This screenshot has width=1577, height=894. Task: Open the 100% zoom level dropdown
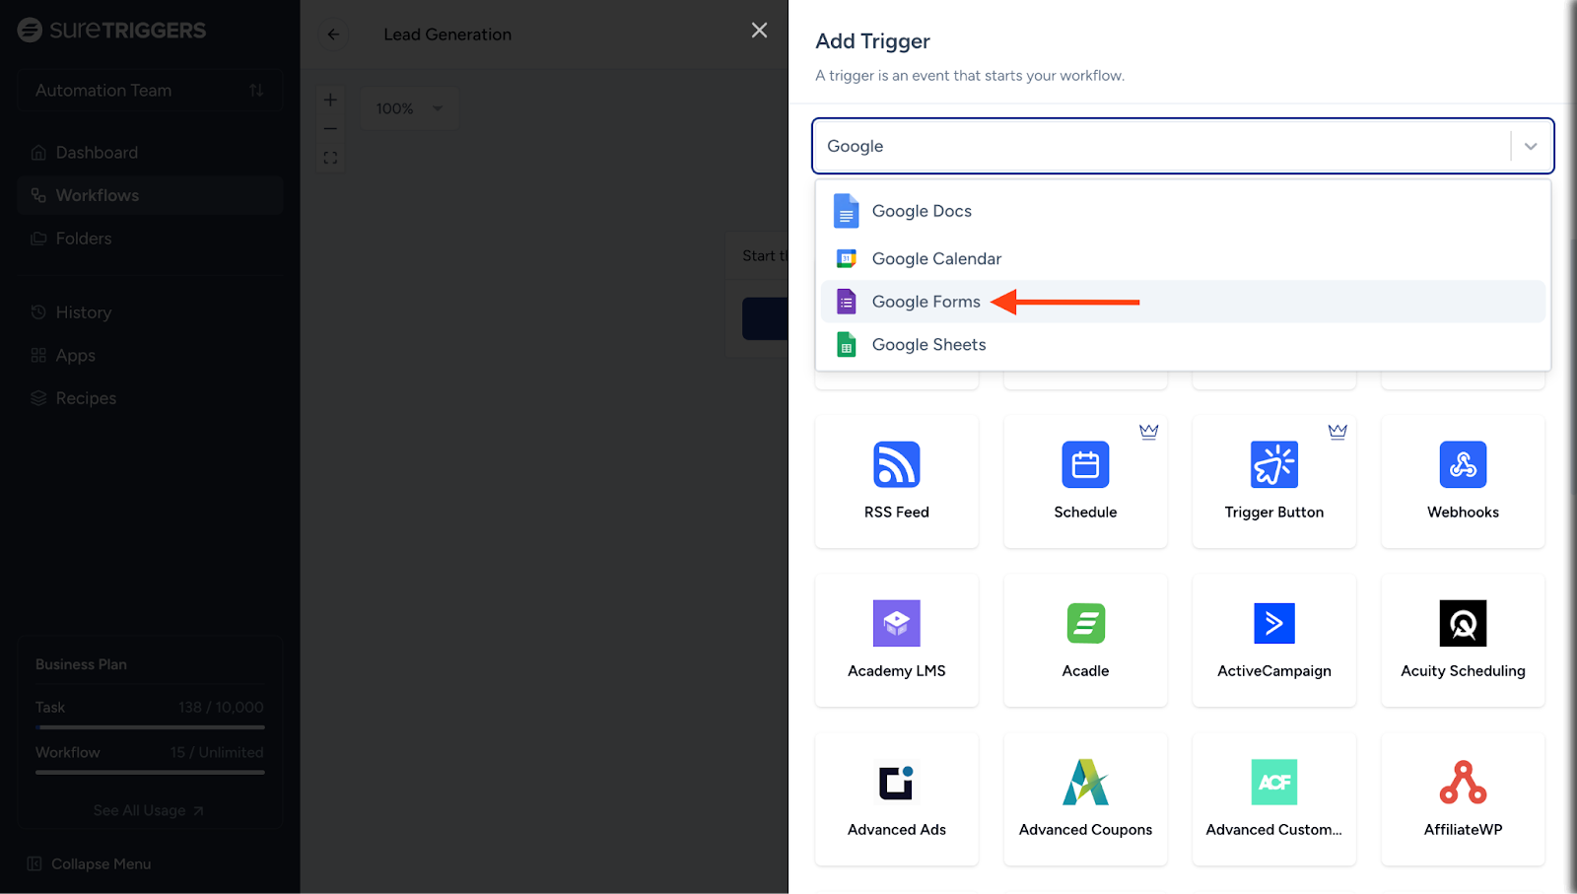tap(409, 108)
